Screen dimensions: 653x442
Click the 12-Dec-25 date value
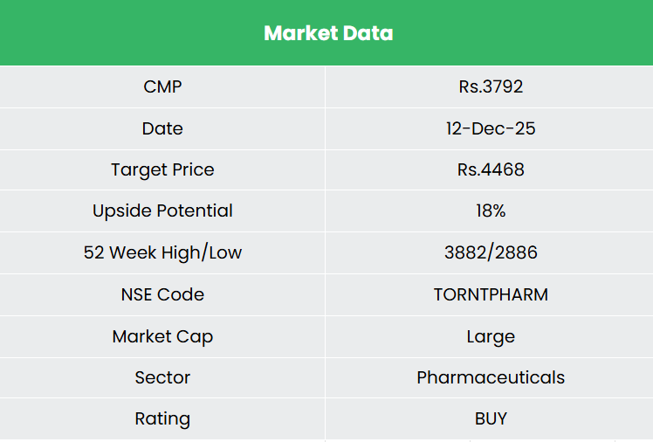coord(491,128)
